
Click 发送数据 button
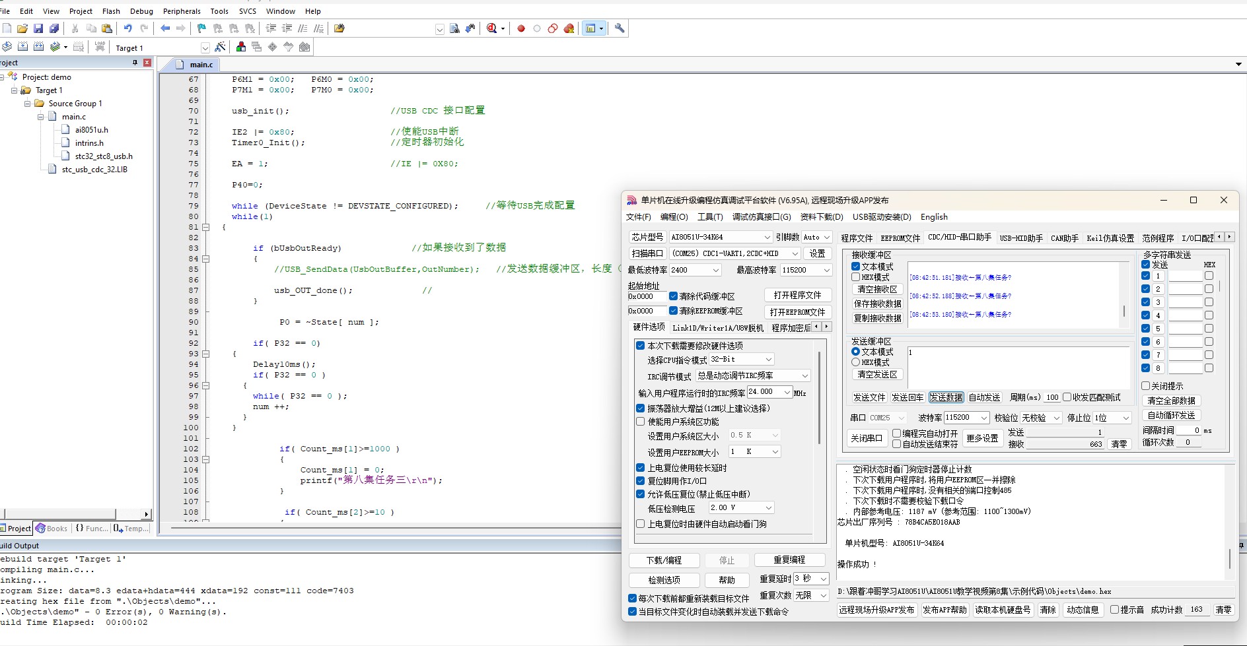point(946,397)
